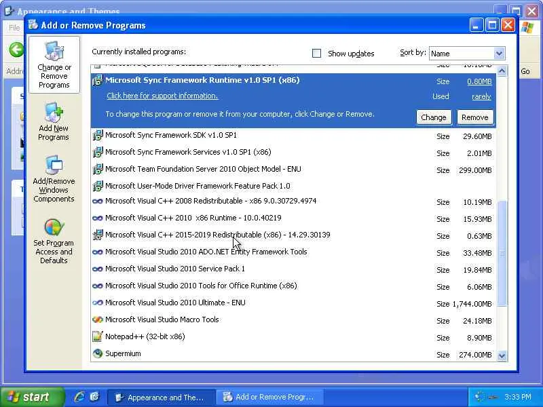This screenshot has height=407, width=543.
Task: Select Visual C++ 2008 Redistributable x86 entry
Action: [x=293, y=201]
